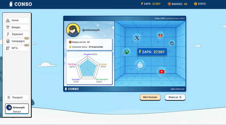The image size is (226, 125).
Task: Select Campaigns in the sidebar
Action: [17, 41]
